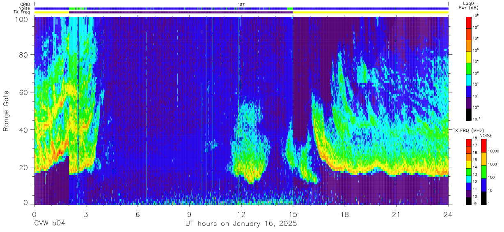The height and width of the screenshot is (232, 504).
Task: Click the TX FRQ (MHz) legend title
Action: point(468,130)
